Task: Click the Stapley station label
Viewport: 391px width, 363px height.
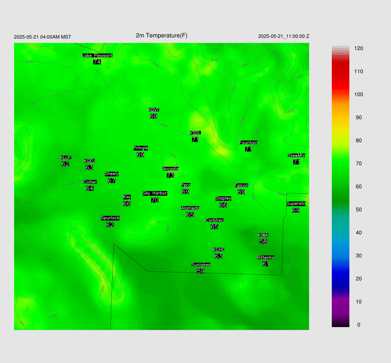Action: pyautogui.click(x=223, y=198)
